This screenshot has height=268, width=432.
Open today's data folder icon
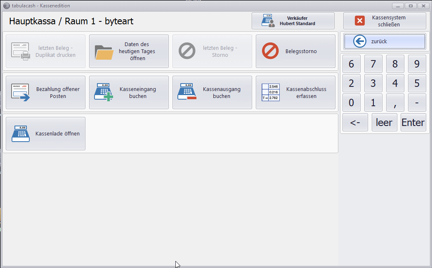pos(104,52)
